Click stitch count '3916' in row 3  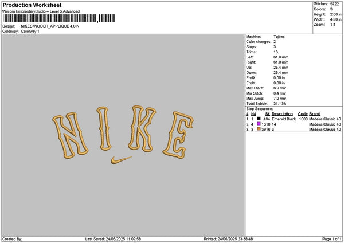[x=266, y=130]
